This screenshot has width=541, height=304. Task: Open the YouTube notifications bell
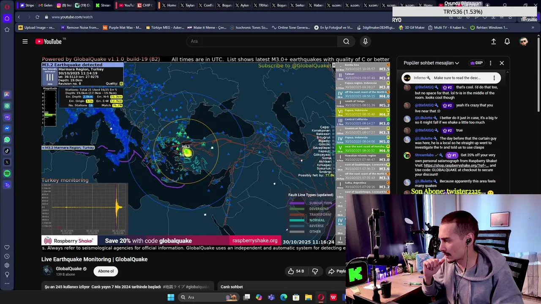507,41
